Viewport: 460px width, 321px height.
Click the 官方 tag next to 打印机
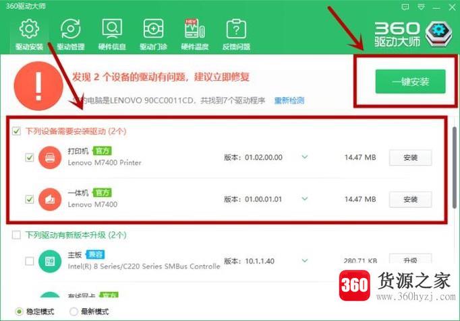[103, 151]
